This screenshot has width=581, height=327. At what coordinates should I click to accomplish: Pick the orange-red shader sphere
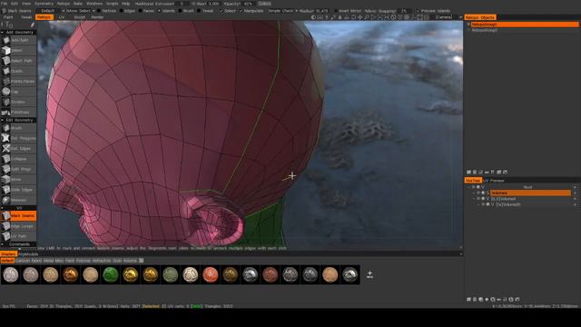pyautogui.click(x=210, y=274)
